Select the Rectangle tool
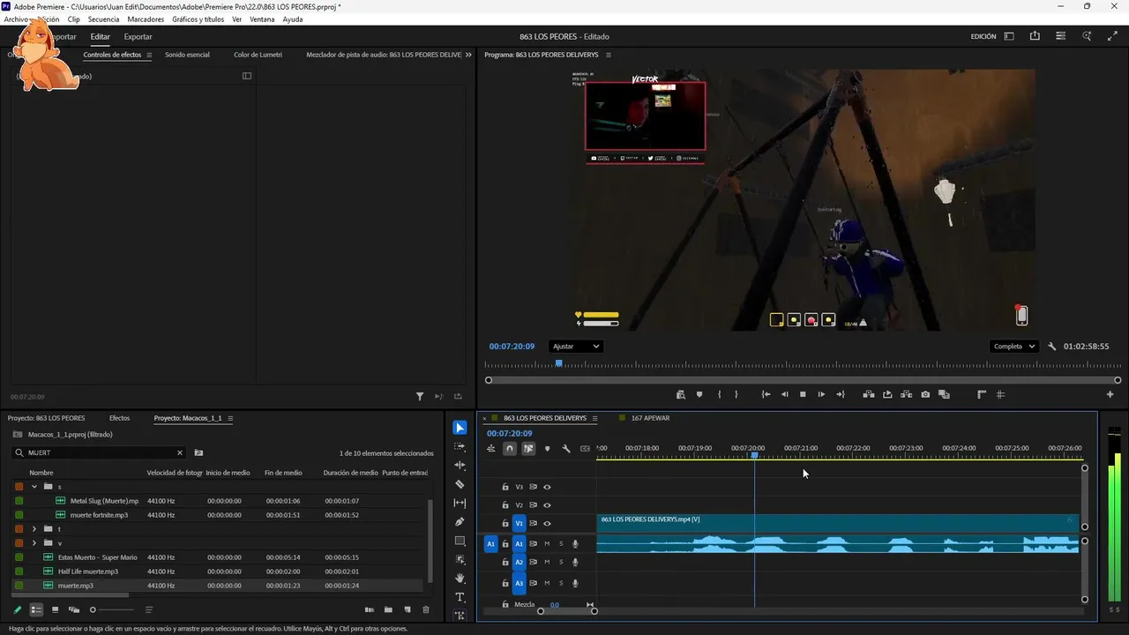Screen dimensions: 1129x635 [460, 541]
